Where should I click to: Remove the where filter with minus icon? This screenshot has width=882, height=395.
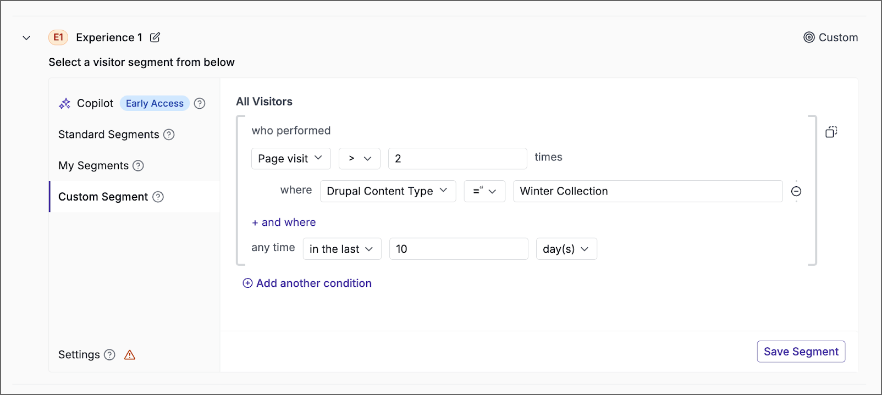(796, 191)
